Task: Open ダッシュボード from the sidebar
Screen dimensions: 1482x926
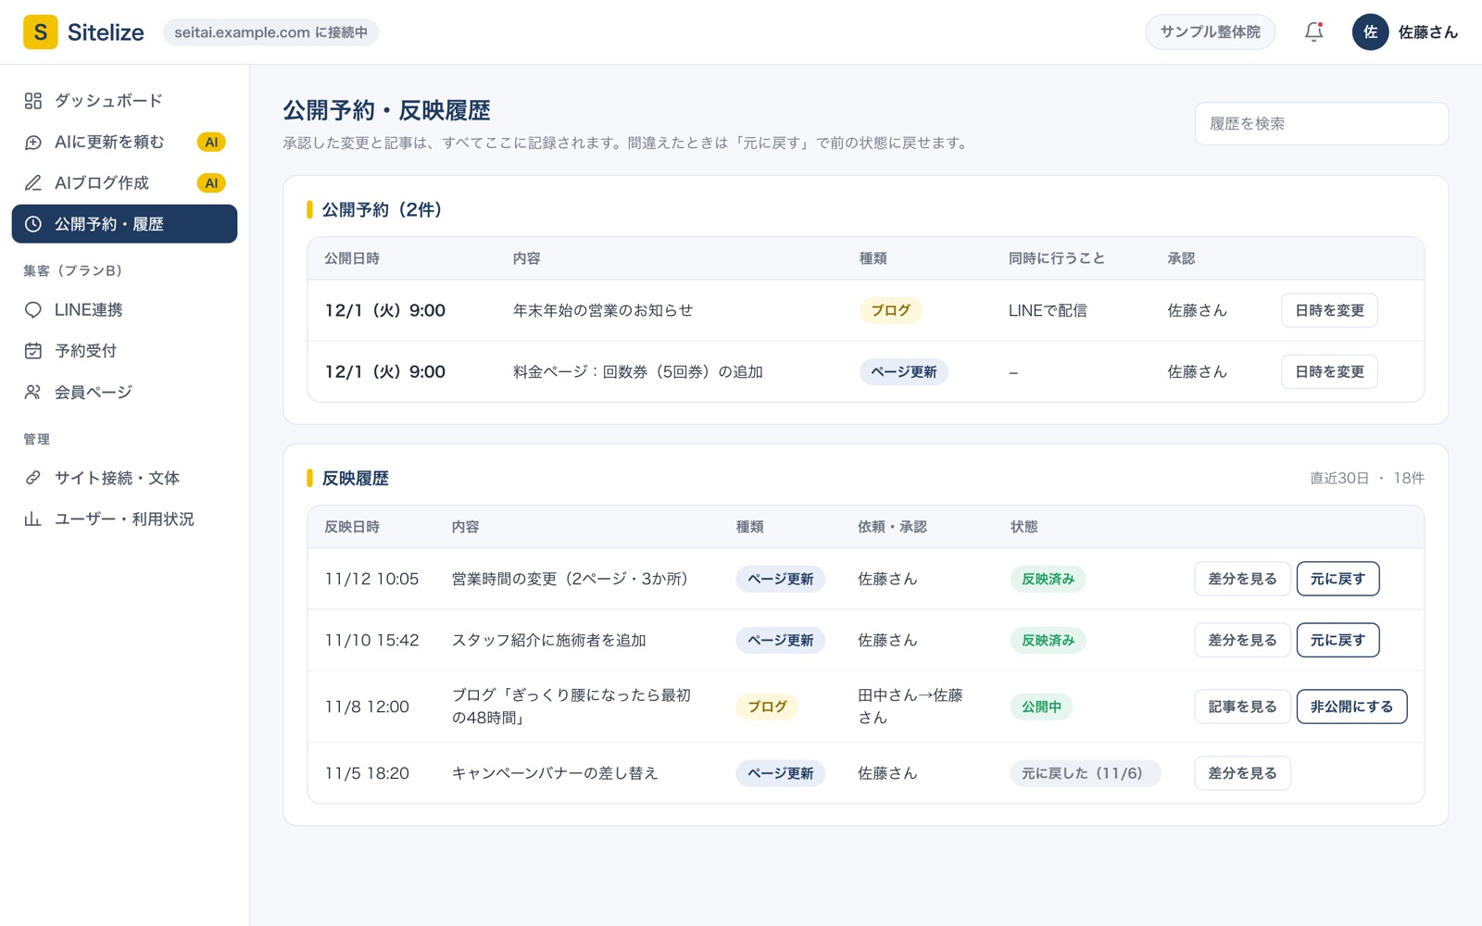Action: pyautogui.click(x=124, y=101)
